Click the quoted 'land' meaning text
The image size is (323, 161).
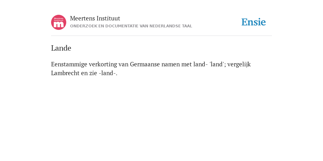click(x=217, y=64)
